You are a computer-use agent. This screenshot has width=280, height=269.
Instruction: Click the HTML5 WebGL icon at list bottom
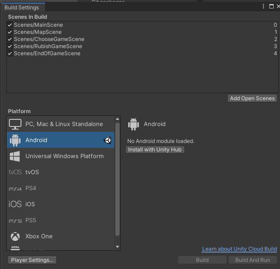pyautogui.click(x=15, y=248)
